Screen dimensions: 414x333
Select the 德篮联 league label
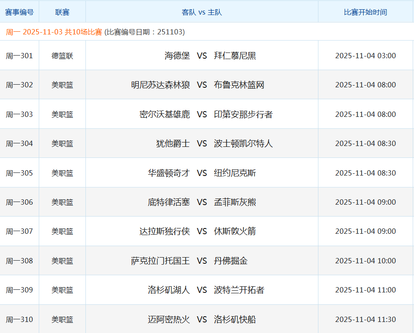point(62,56)
